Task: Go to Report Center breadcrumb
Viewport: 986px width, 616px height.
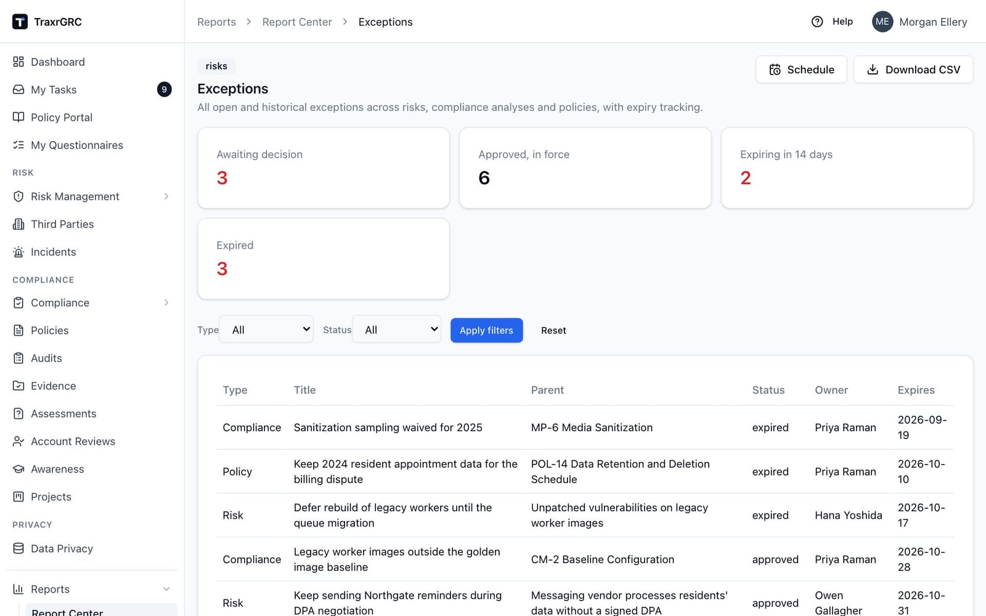Action: [297, 22]
